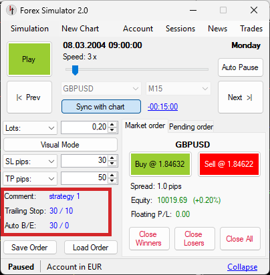Click the Sell @ 1.84622 button

[x=229, y=164]
